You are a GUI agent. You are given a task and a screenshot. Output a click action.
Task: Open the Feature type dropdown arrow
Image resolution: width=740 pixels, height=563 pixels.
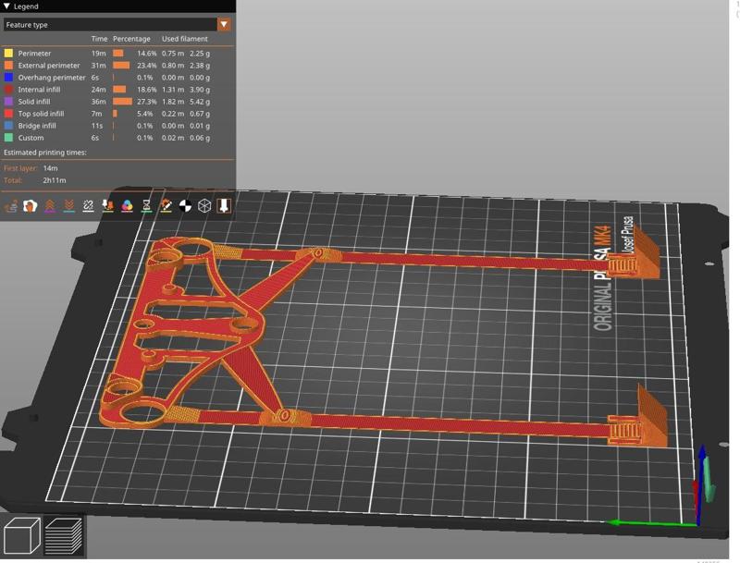[224, 25]
